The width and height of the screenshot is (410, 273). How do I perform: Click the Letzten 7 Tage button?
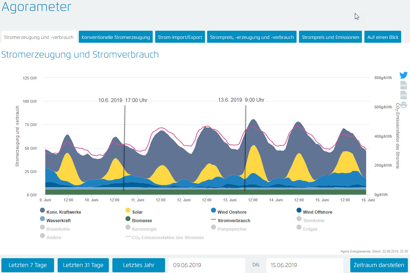tap(28, 265)
